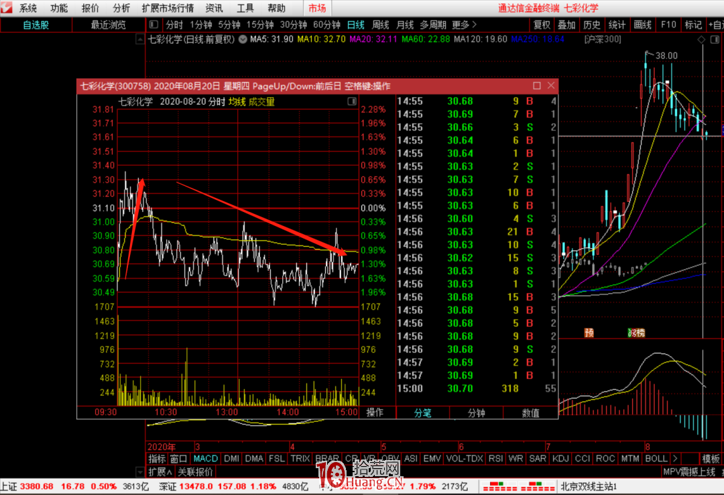This screenshot has height=495, width=724.
Task: Select the 日线 daily period
Action: 355,25
